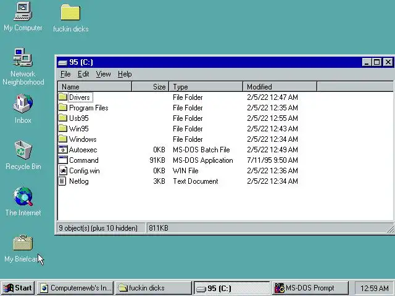Maximize the 95 (C:) window

[377, 62]
